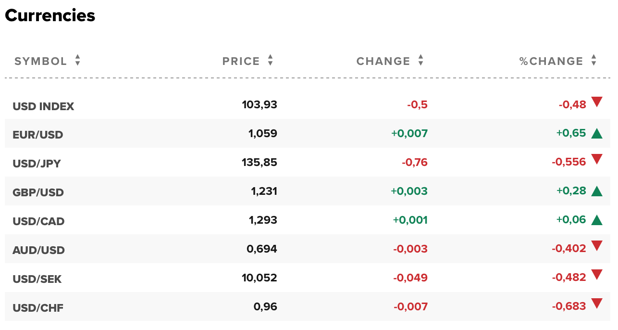The height and width of the screenshot is (330, 618).
Task: Open the USD INDEX symbol entry
Action: coord(43,106)
